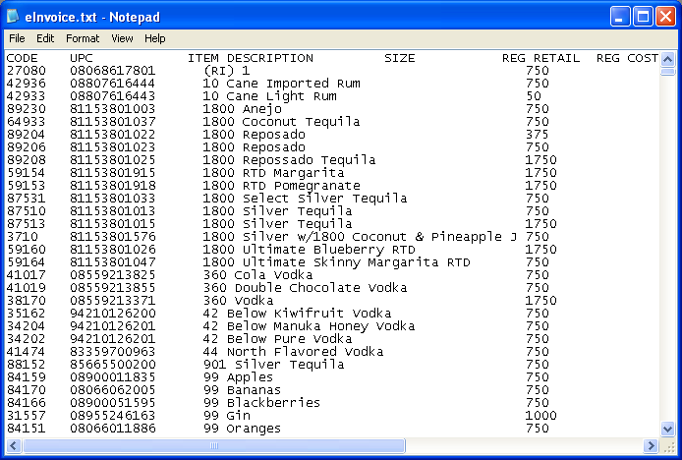The width and height of the screenshot is (682, 460).
Task: Click size value 375
Action: click(538, 135)
